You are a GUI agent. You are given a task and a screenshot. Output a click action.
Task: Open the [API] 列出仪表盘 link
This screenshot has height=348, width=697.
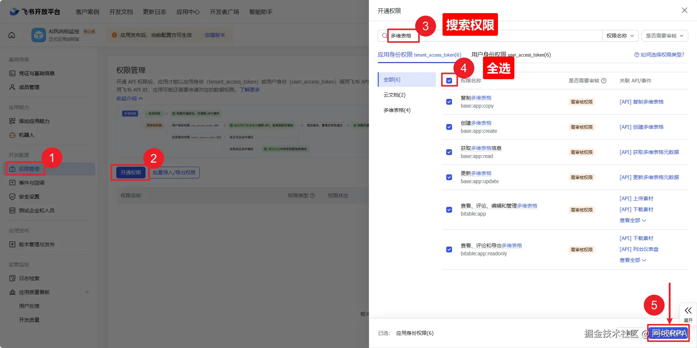click(x=639, y=249)
